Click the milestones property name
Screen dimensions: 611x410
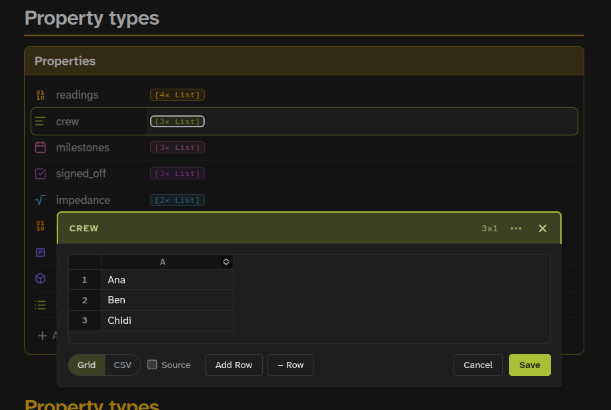(83, 147)
